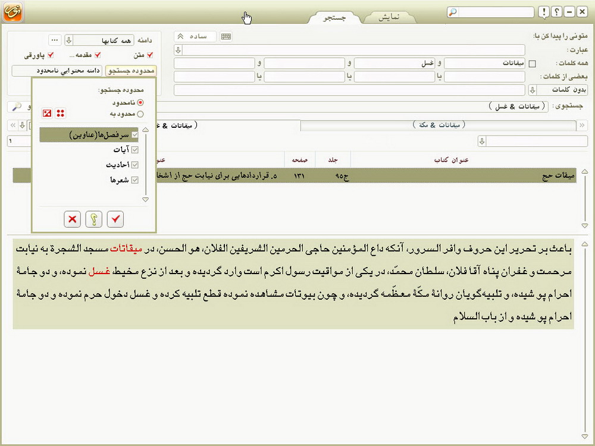This screenshot has width=595, height=446.
Task: Toggle the شعرها checkbox
Action: [x=134, y=180]
